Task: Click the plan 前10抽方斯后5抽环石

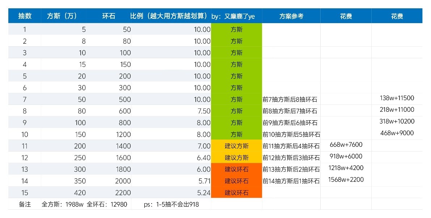Action: tap(291, 134)
